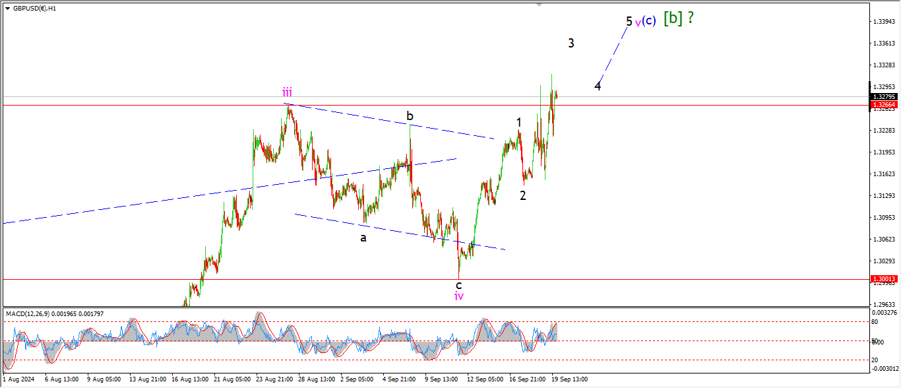Select the red 1.32664 price level tag
This screenshot has height=388, width=901.
(883, 105)
